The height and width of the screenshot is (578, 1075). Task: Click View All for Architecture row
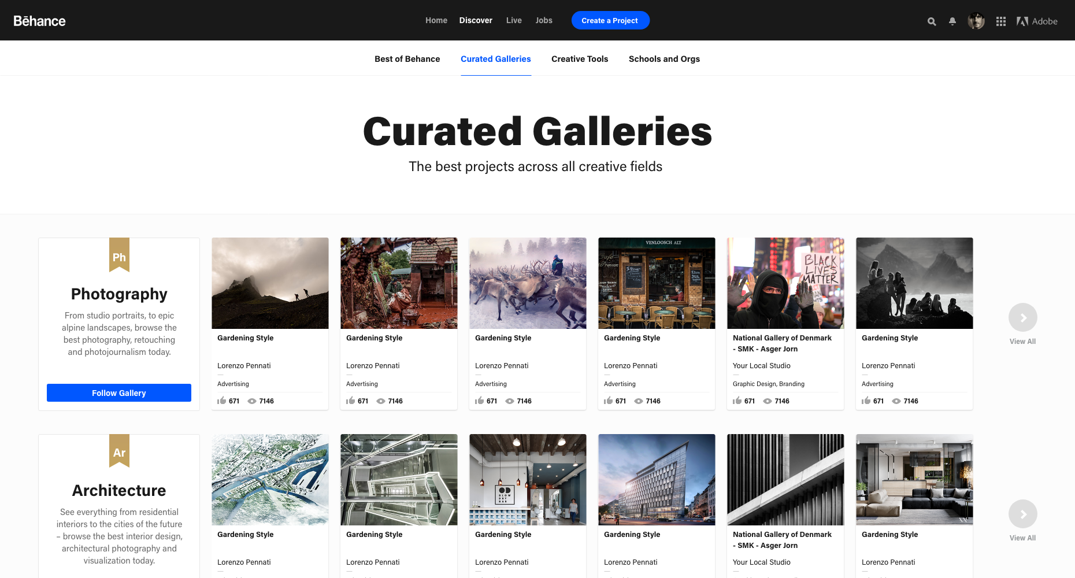[1022, 538]
